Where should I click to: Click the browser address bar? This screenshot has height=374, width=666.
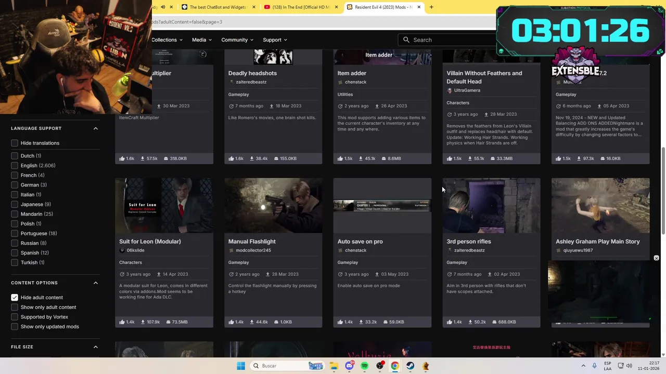[x=323, y=22]
